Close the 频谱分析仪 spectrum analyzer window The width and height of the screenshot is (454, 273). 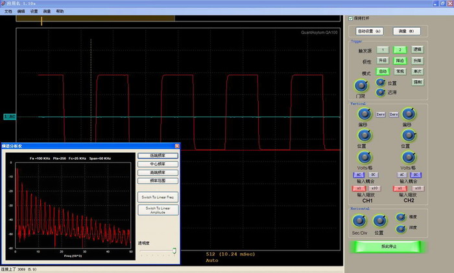coord(177,146)
